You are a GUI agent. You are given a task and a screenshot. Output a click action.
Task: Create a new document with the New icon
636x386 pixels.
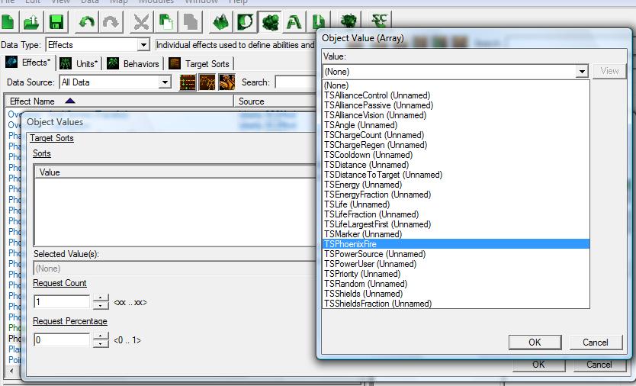[8, 21]
